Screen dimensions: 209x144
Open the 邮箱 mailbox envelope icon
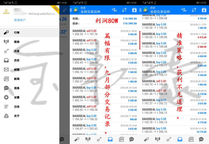(6, 70)
